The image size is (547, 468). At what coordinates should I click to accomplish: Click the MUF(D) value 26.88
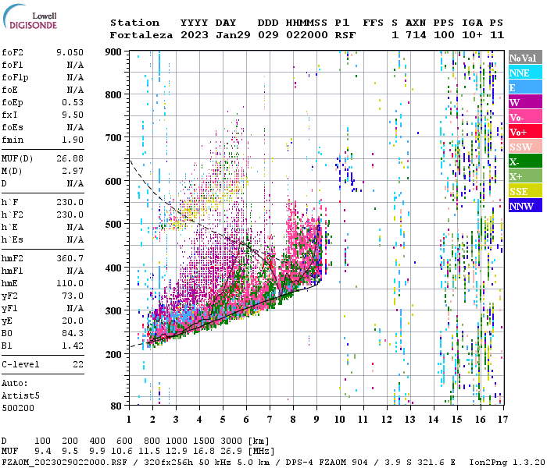(x=70, y=159)
